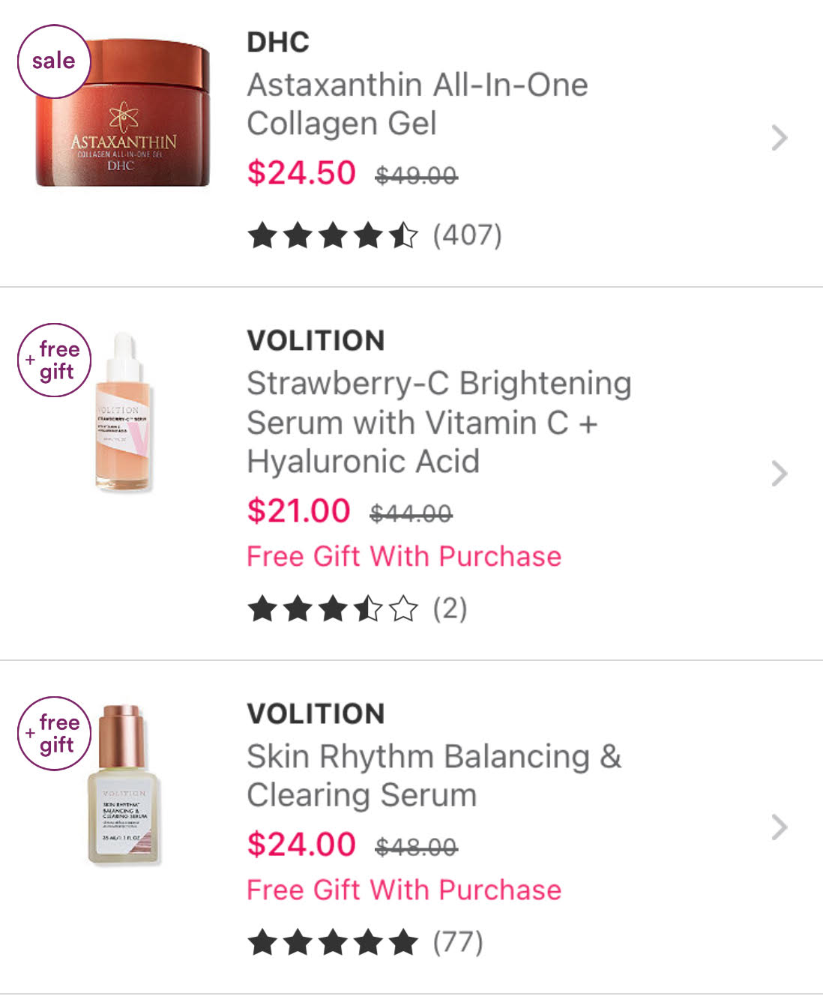Expand Strawberry-C Serum via chevron arrow

(x=780, y=474)
